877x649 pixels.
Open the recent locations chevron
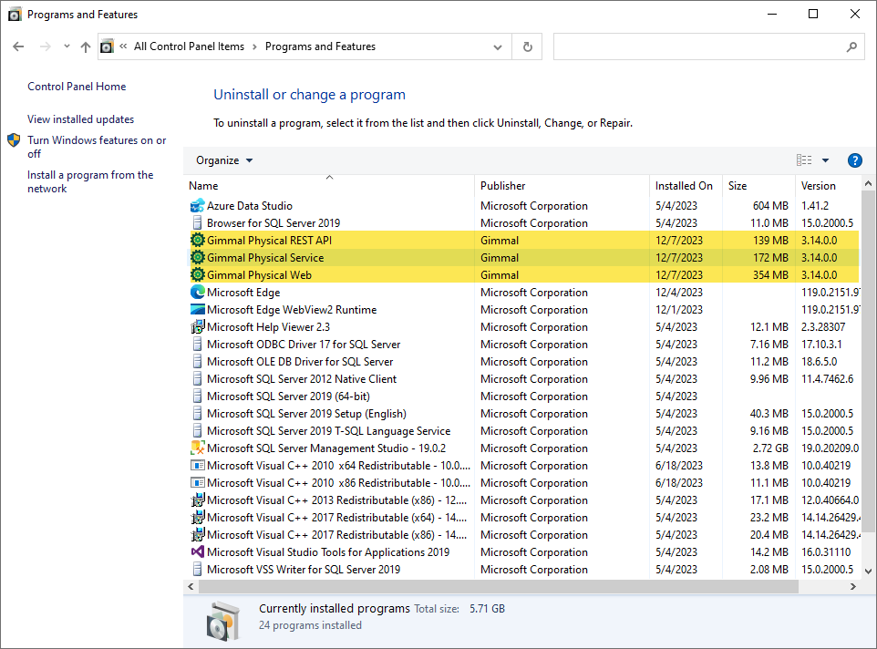click(67, 46)
